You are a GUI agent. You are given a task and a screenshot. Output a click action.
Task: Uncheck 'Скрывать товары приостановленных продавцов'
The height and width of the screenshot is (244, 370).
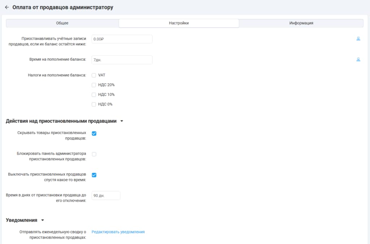point(94,133)
